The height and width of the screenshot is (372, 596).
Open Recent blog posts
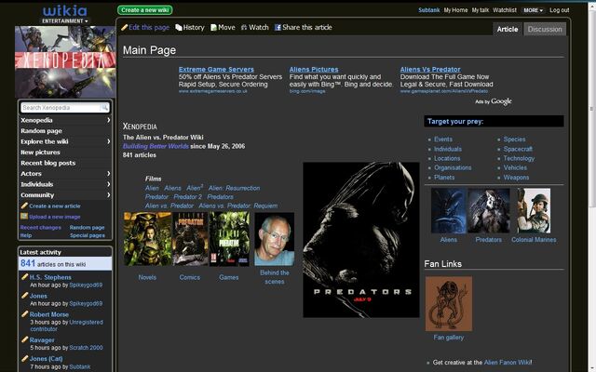pos(47,163)
